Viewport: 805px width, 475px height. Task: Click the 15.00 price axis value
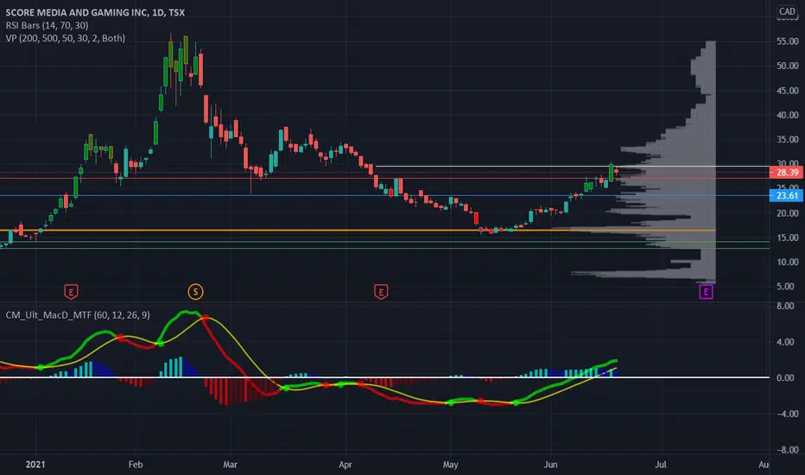pyautogui.click(x=788, y=237)
